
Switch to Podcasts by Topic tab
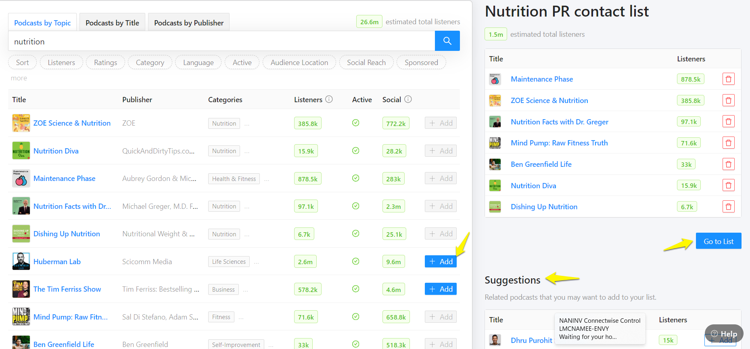click(x=42, y=23)
